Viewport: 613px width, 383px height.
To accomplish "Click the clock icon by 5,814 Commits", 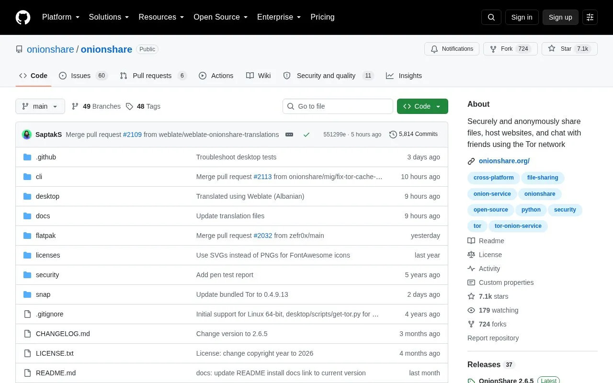I will (x=393, y=135).
